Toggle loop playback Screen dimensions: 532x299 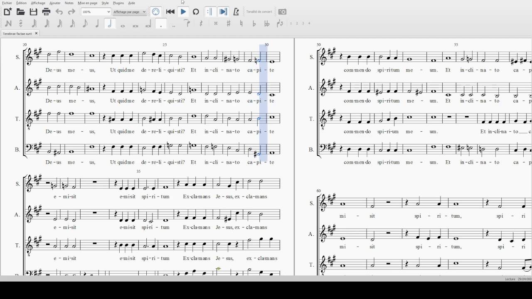pos(196,12)
